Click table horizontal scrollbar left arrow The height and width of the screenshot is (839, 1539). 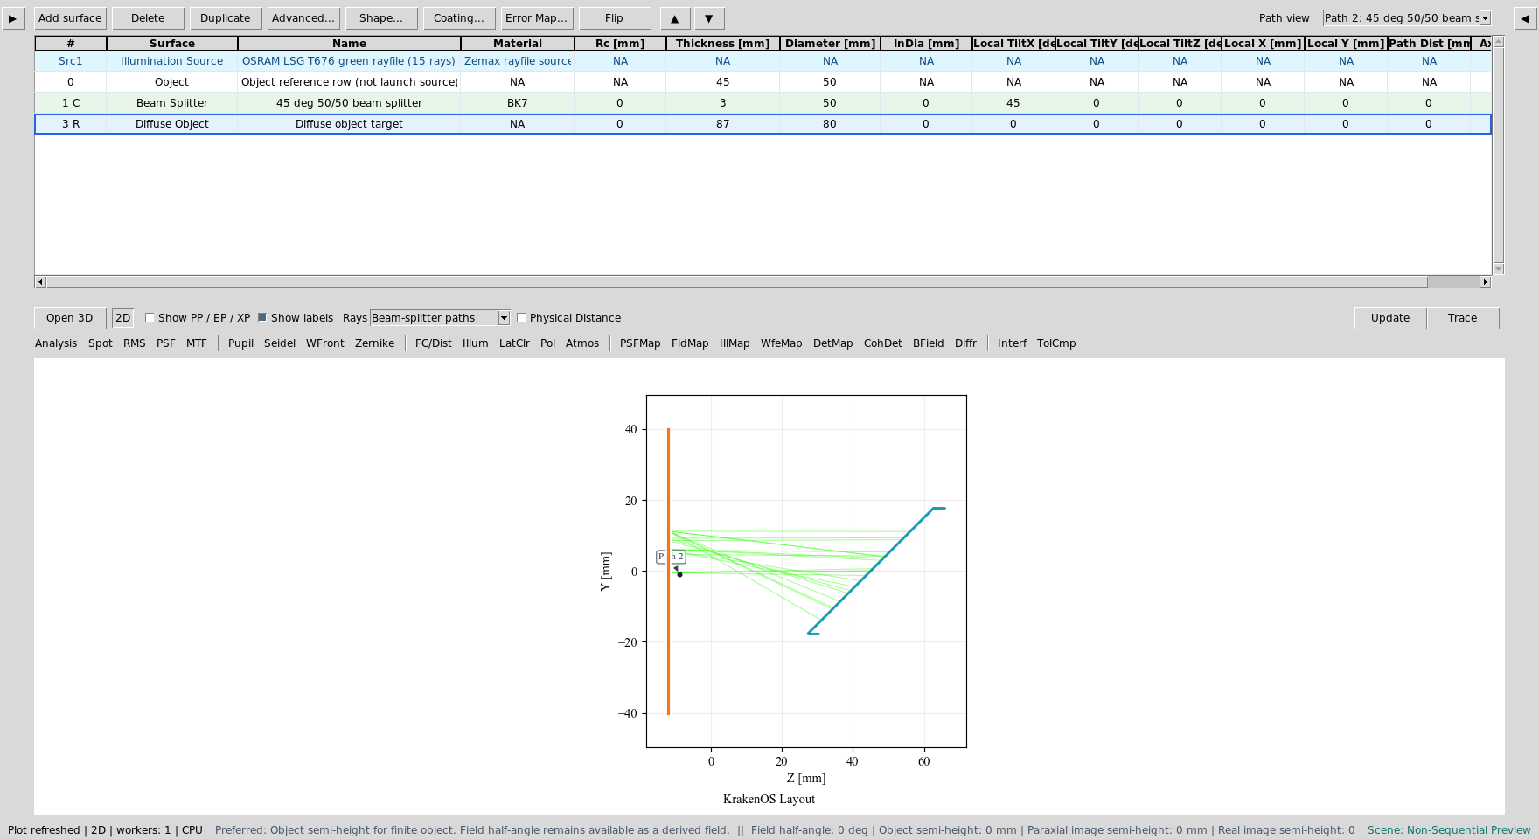pyautogui.click(x=40, y=281)
